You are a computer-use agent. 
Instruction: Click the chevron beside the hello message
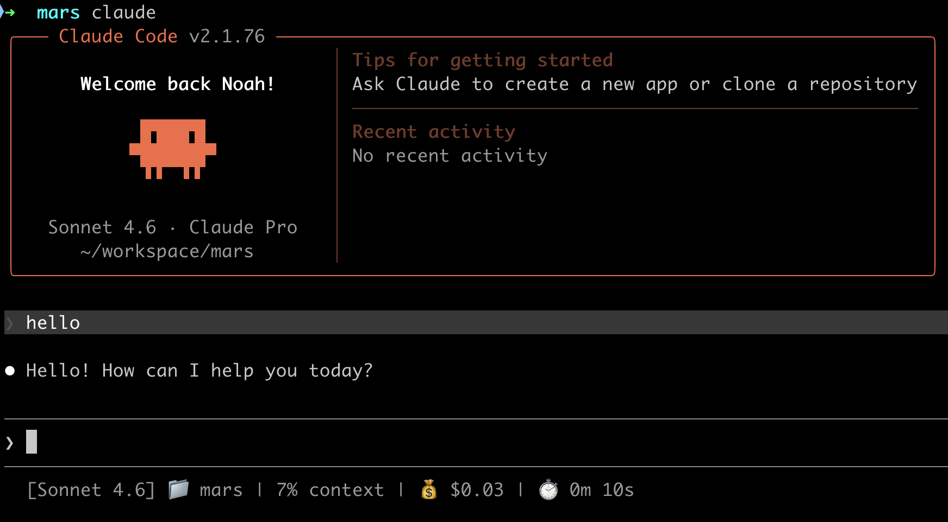[10, 323]
